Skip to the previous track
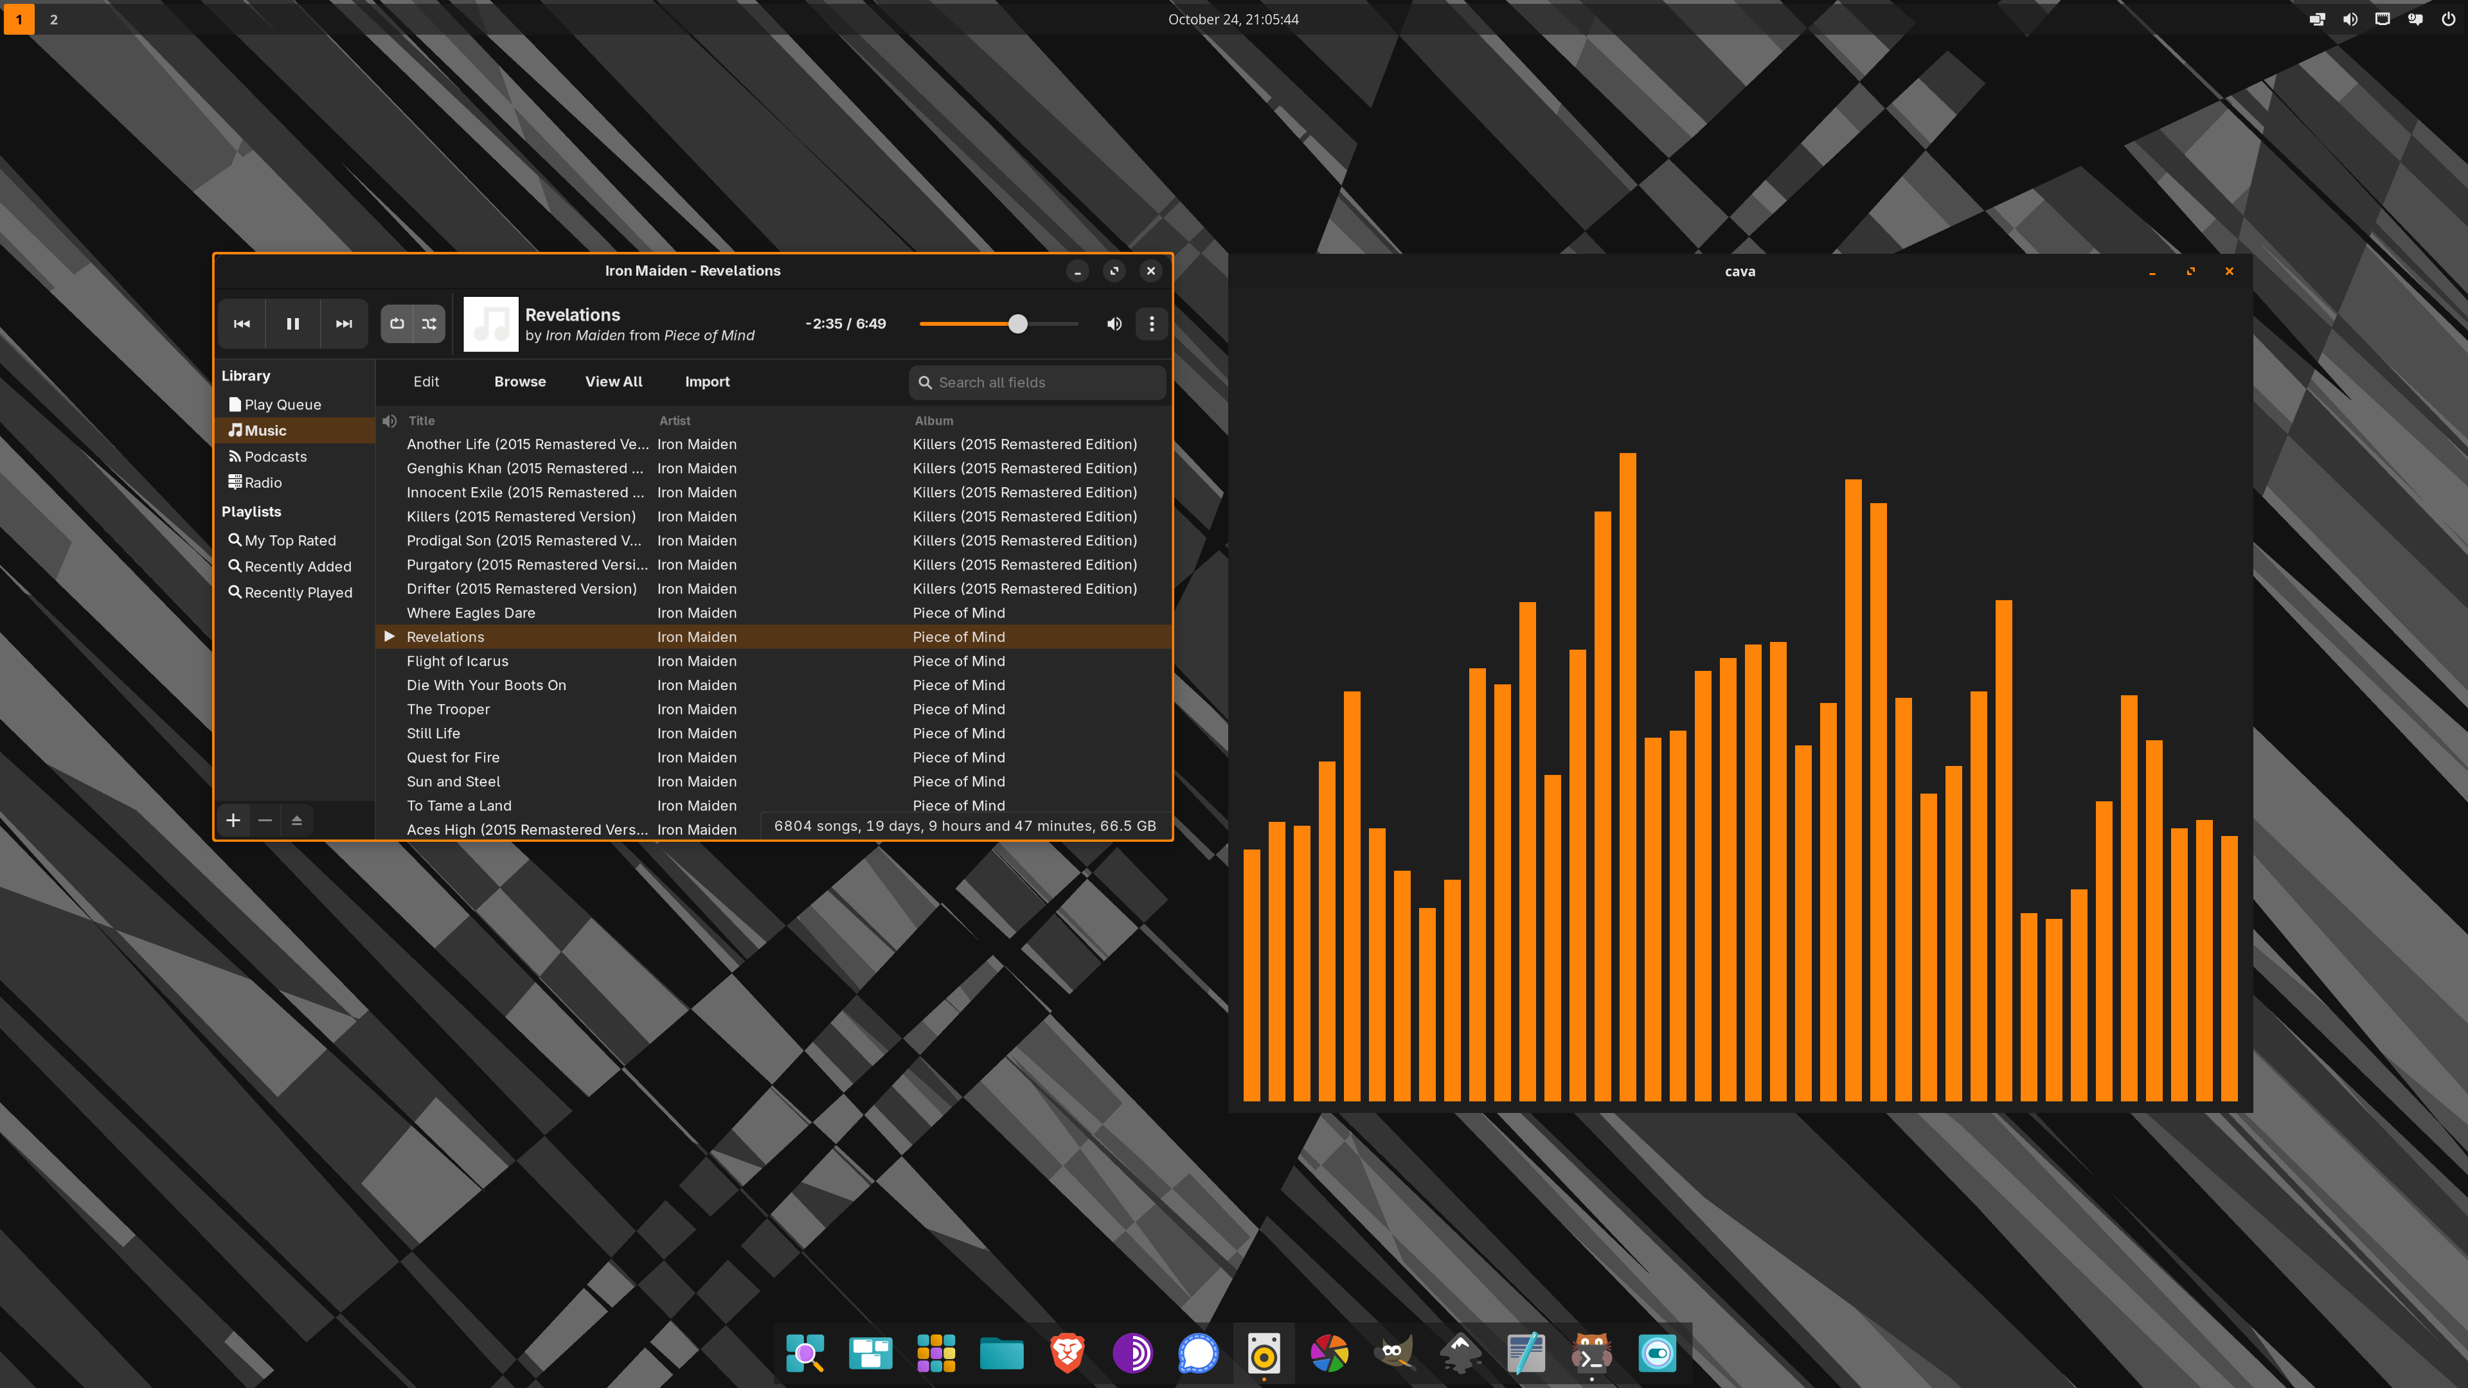Image resolution: width=2468 pixels, height=1388 pixels. coord(242,324)
